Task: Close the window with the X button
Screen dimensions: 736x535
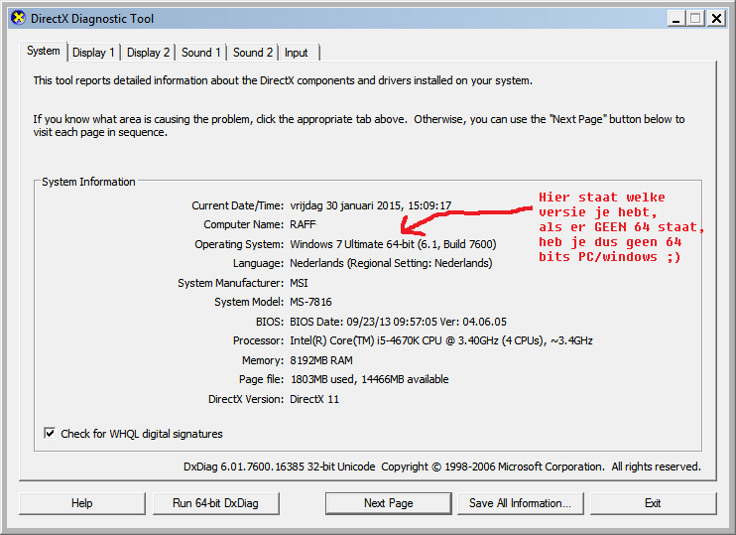Action: (717, 19)
